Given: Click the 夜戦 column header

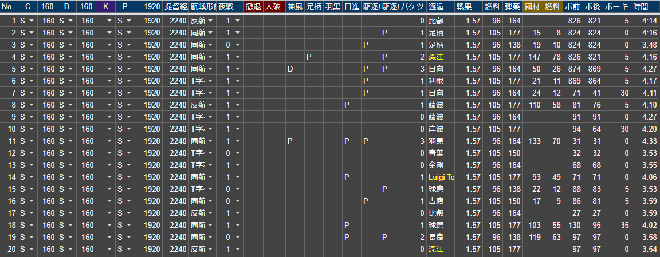Looking at the screenshot, I should [x=230, y=6].
